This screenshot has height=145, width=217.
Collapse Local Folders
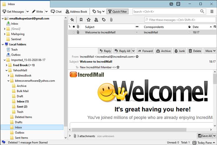click(2, 44)
